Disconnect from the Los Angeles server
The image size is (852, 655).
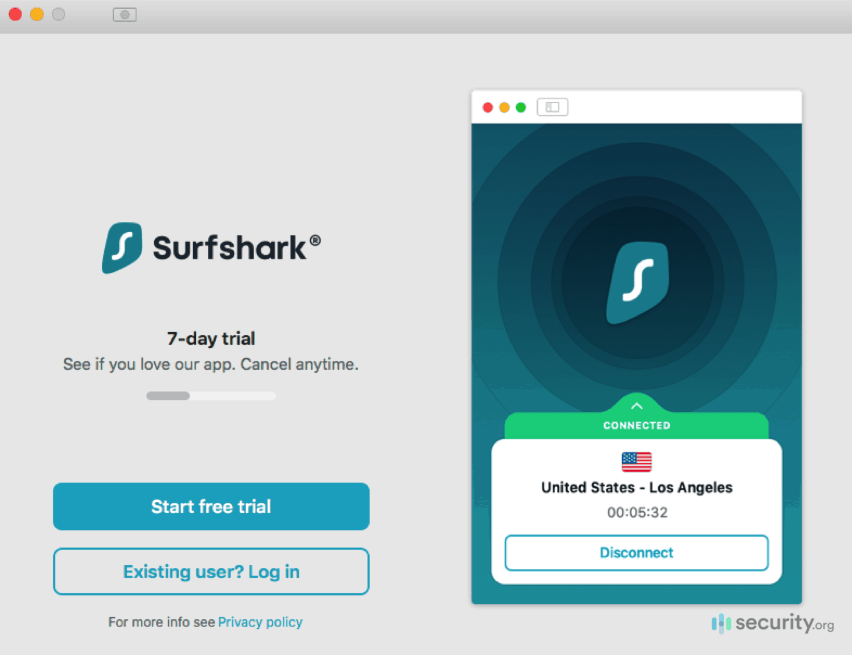point(637,553)
